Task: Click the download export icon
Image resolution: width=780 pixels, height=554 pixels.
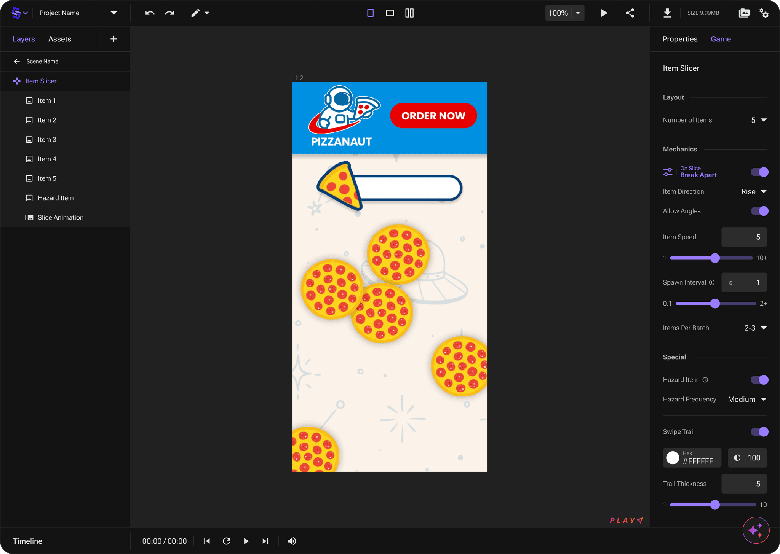Action: [667, 13]
